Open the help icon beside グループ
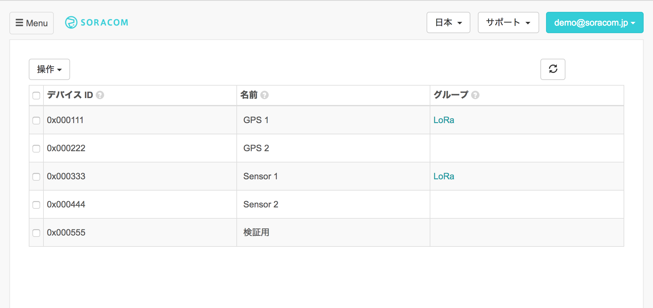This screenshot has width=653, height=308. pyautogui.click(x=475, y=95)
